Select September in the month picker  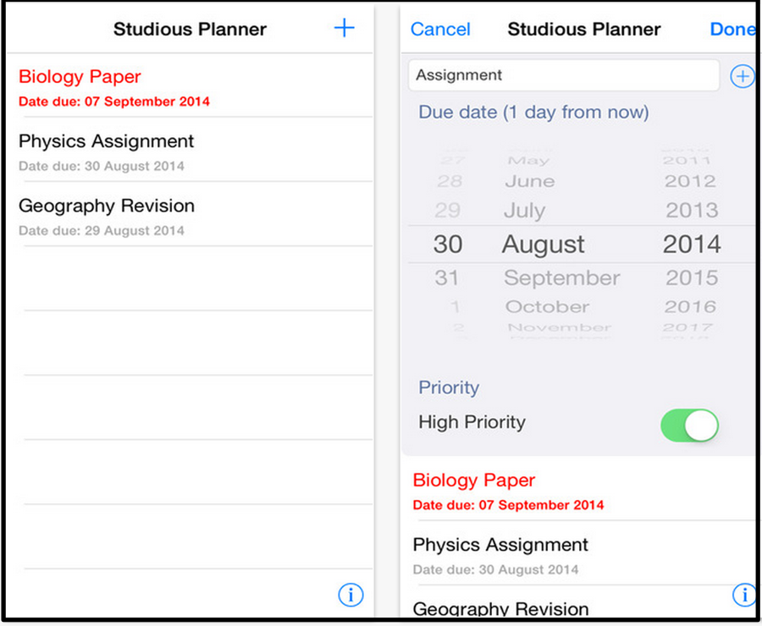coord(561,278)
